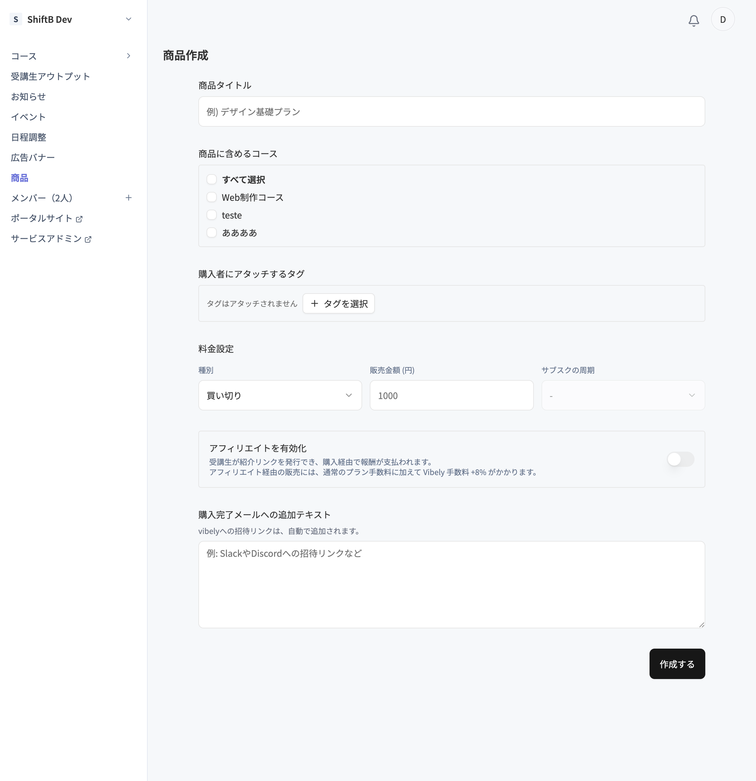Click the 購入完了メール additional text area
The width and height of the screenshot is (756, 781).
pyautogui.click(x=452, y=585)
